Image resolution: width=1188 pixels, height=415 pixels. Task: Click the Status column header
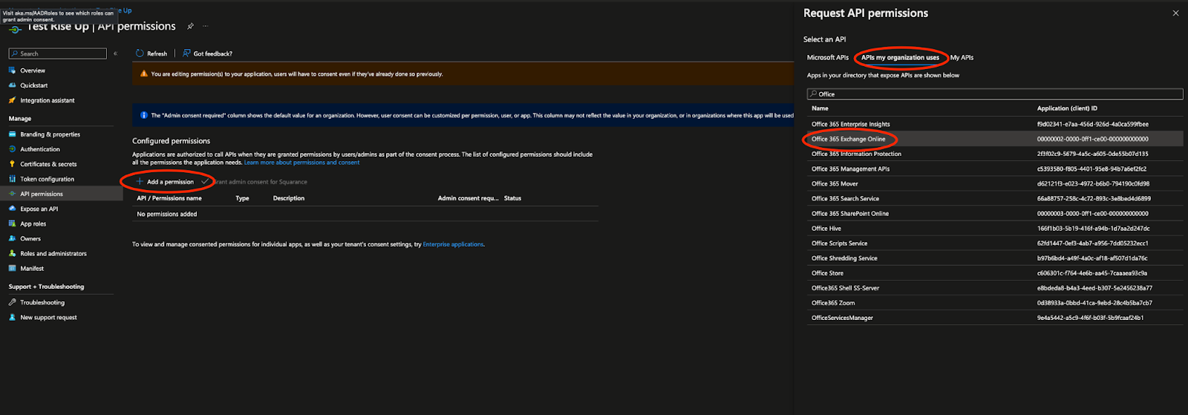512,198
